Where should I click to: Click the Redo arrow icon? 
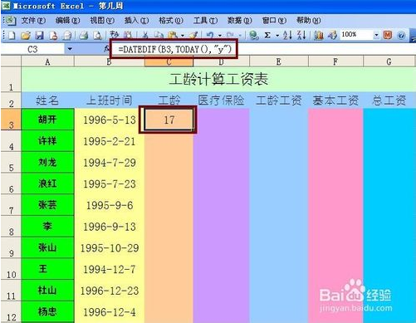point(230,36)
